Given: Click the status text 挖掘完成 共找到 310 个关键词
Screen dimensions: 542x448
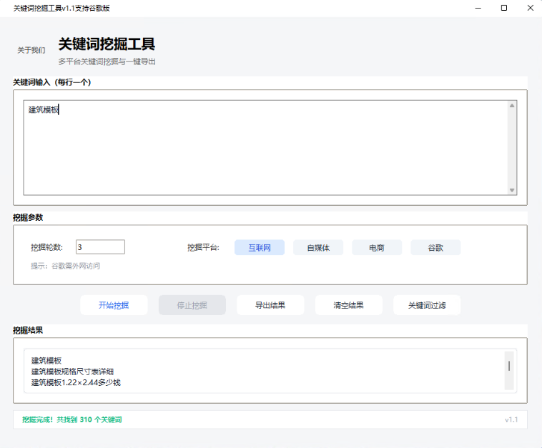Looking at the screenshot, I should pyautogui.click(x=72, y=419).
